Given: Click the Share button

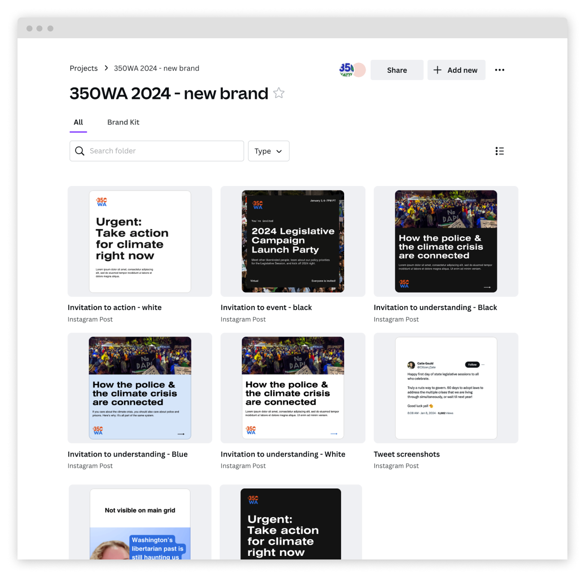Looking at the screenshot, I should tap(397, 70).
